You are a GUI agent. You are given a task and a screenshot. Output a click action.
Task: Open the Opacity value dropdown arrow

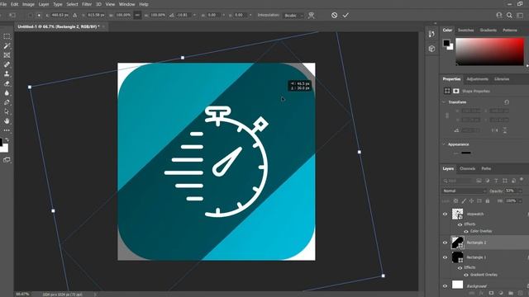point(520,191)
